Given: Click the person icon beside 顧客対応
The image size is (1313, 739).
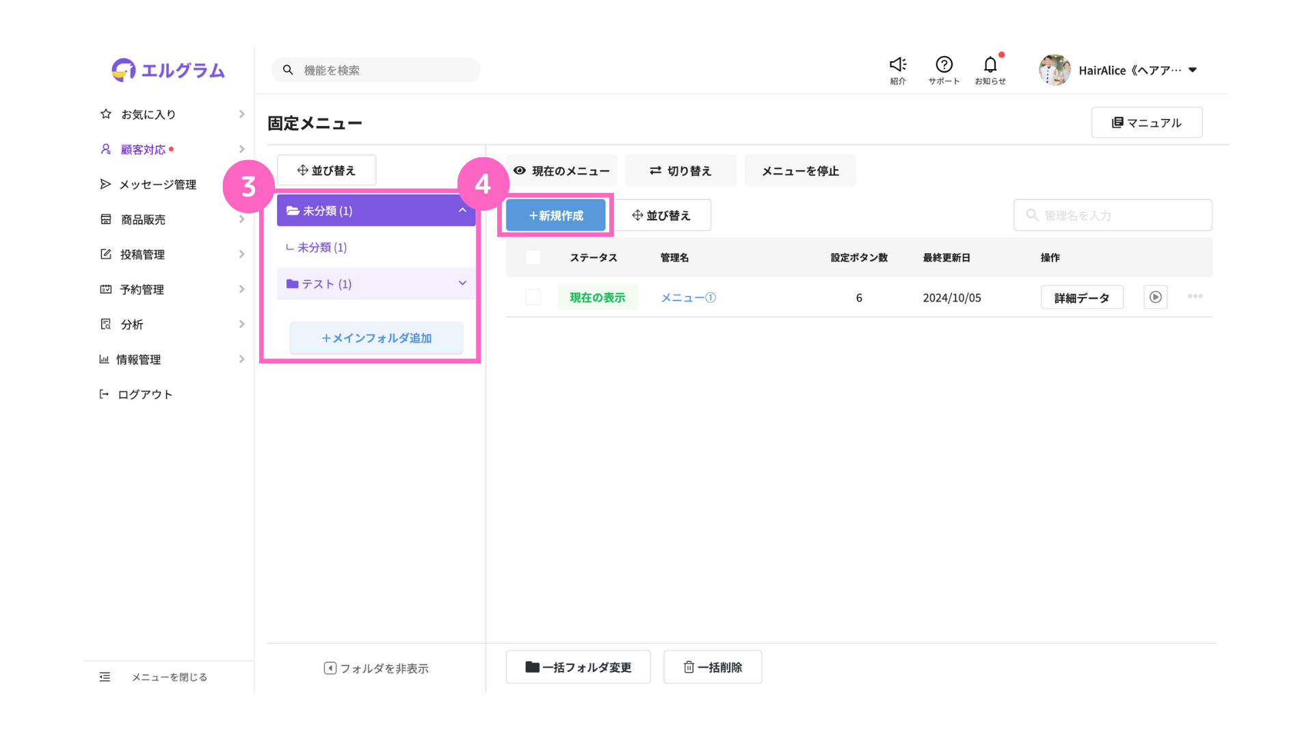Looking at the screenshot, I should tap(106, 148).
